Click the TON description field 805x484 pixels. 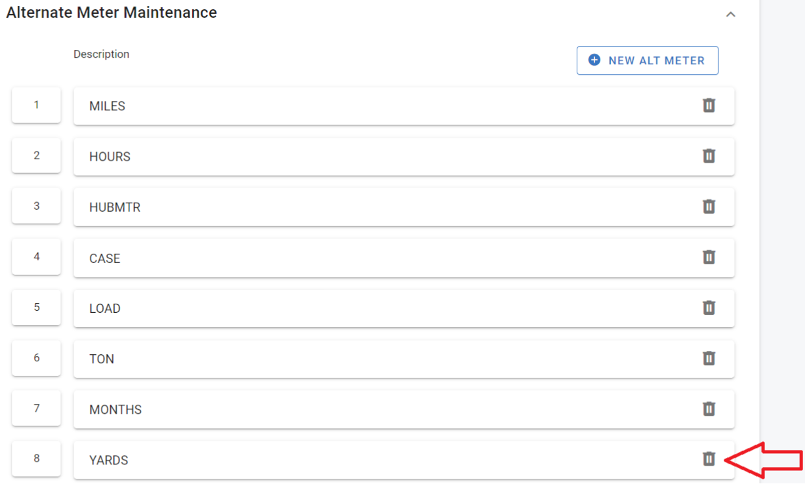coord(381,359)
